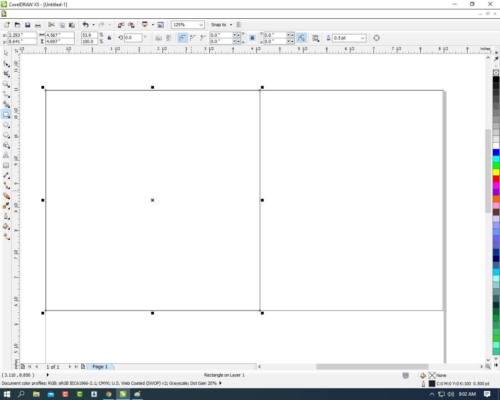Open the Page 1 tab
Viewport: 500px width, 400px height.
[x=100, y=367]
